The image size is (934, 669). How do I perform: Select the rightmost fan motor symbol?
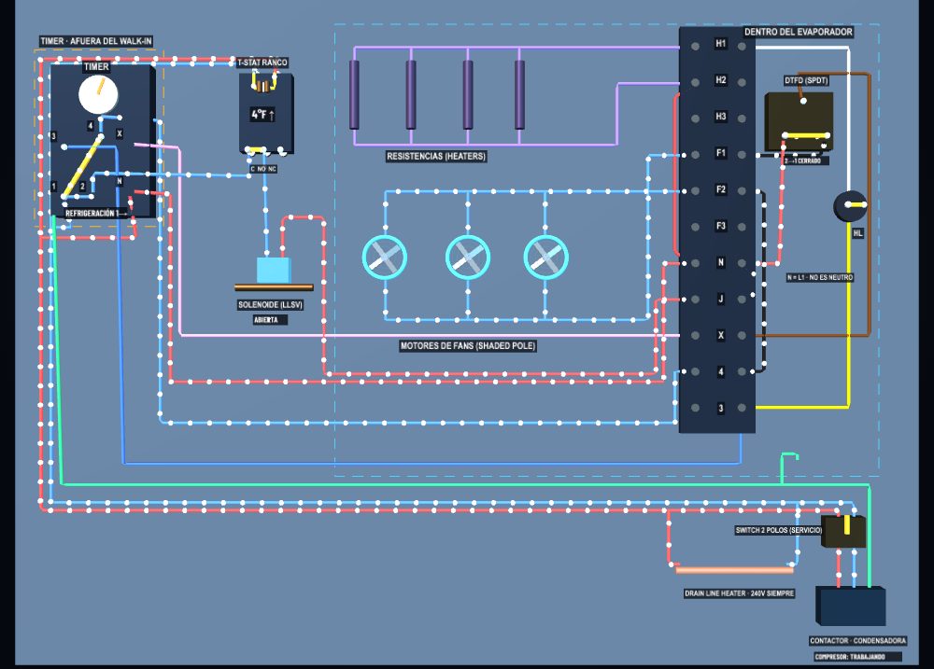click(x=545, y=258)
